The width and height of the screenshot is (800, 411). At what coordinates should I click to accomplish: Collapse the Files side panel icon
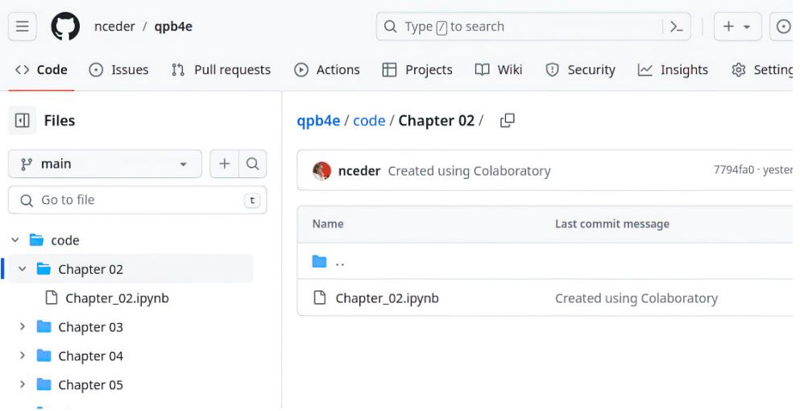coord(23,121)
